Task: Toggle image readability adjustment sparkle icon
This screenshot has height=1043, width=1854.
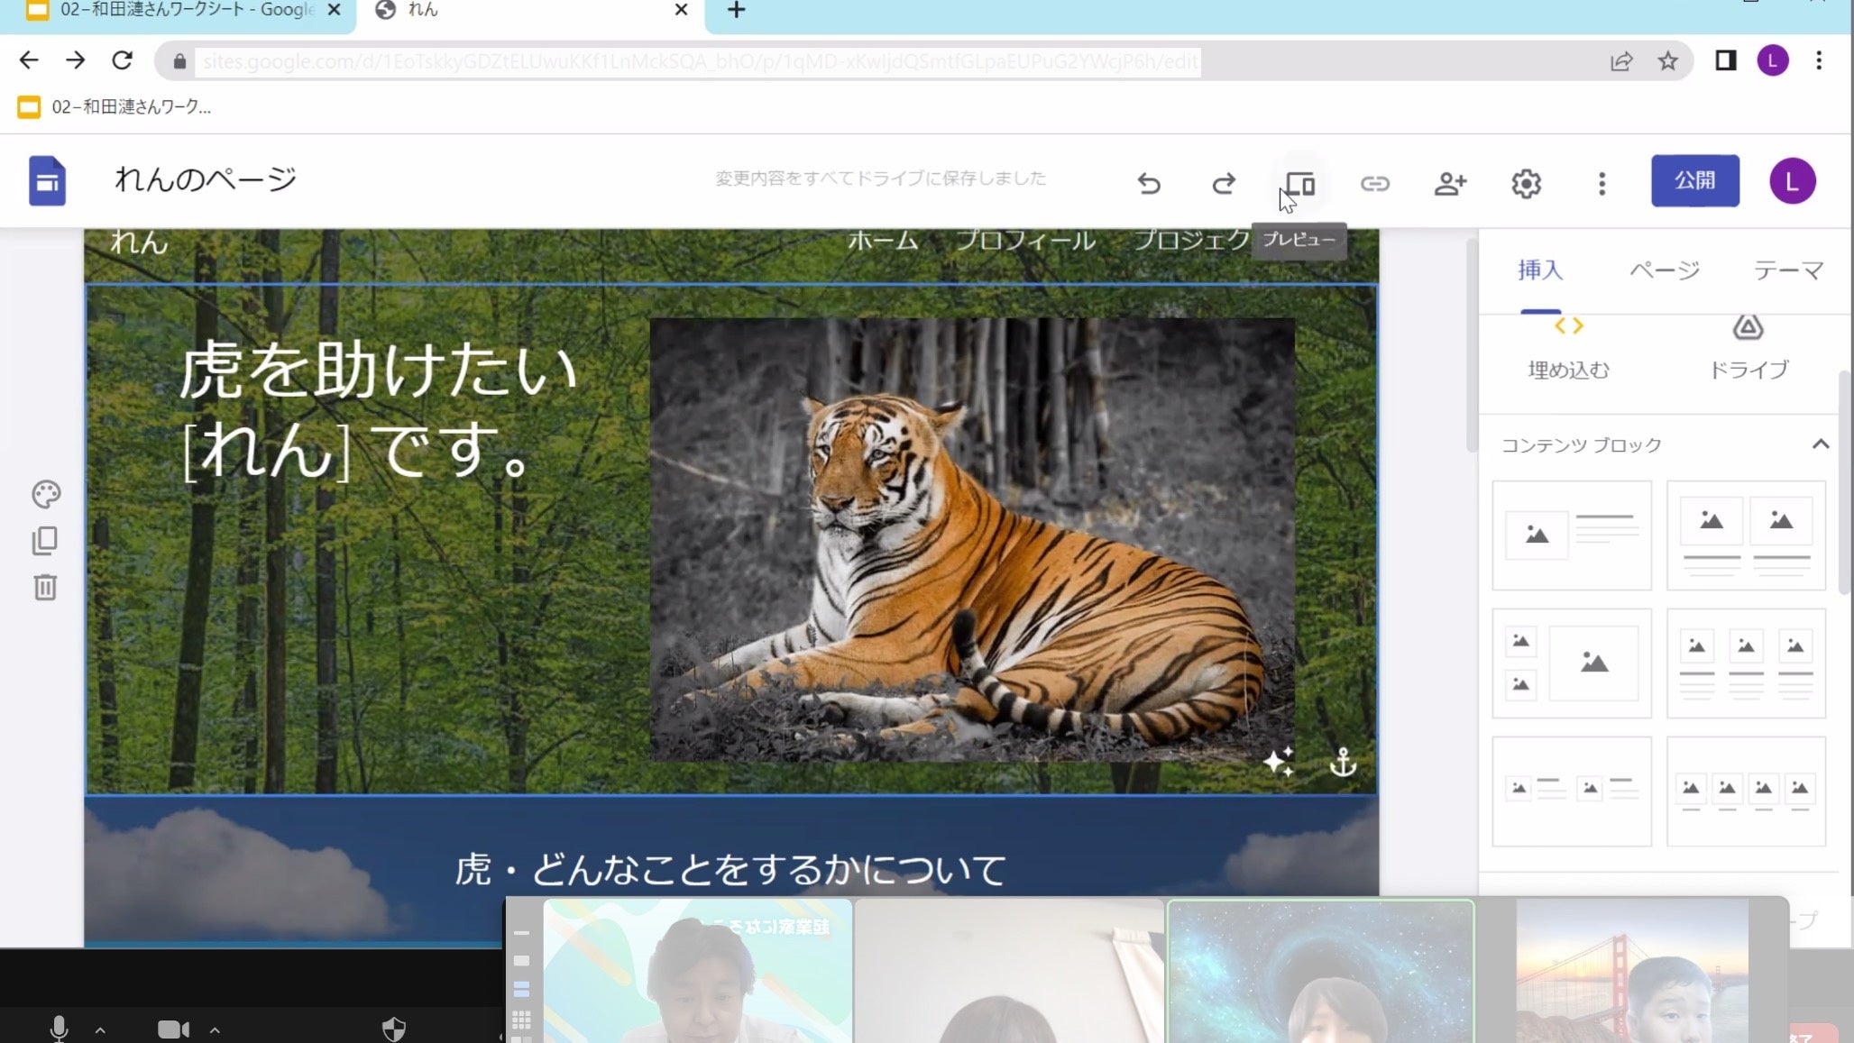Action: (1279, 763)
